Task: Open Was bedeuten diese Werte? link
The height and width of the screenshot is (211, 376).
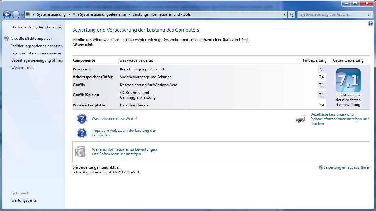Action: coord(114,119)
